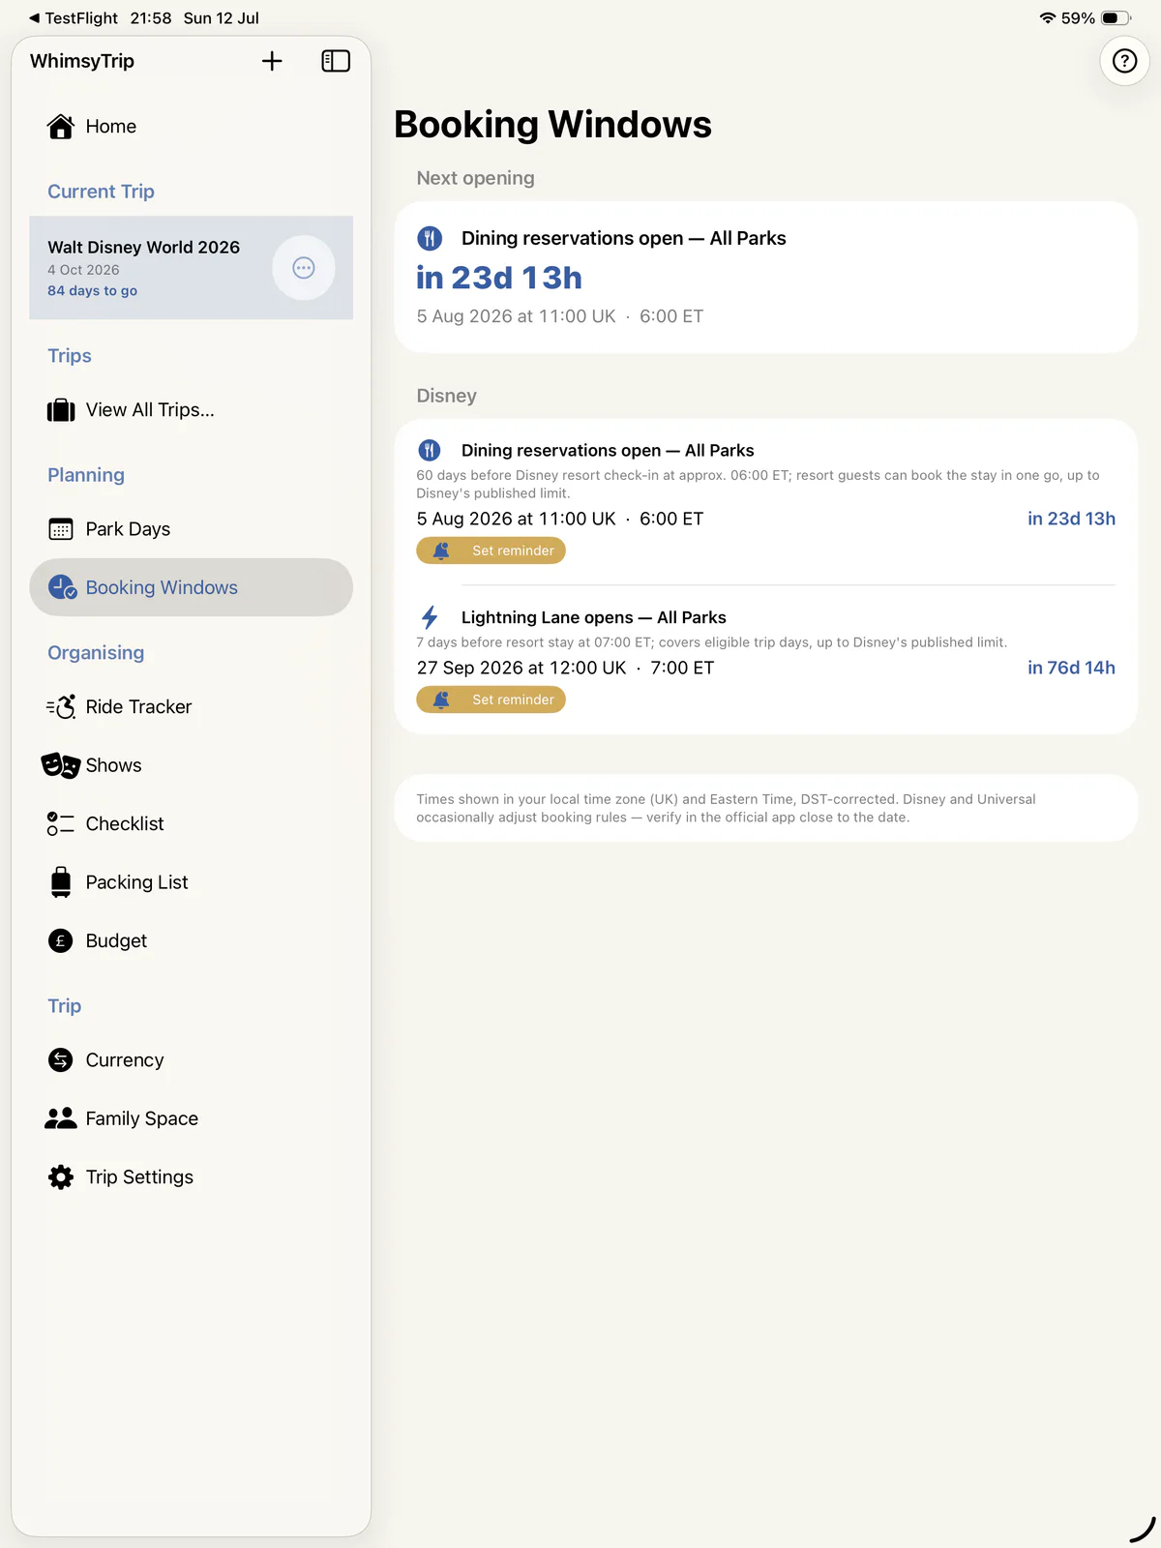Click 'Lightning Lane opens — All Parks' title

[x=594, y=617]
